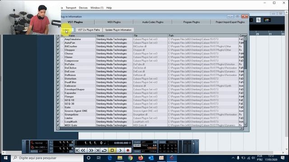This screenshot has height=162, width=289.
Task: Click the plugin list horizontal scrollbar thumb
Action: tap(126, 128)
